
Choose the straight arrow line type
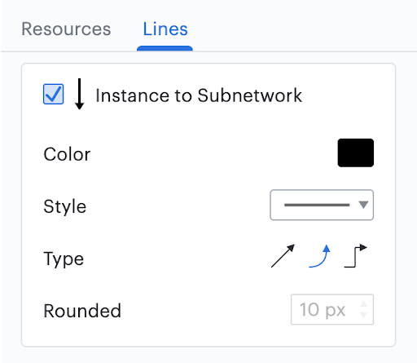coord(283,256)
